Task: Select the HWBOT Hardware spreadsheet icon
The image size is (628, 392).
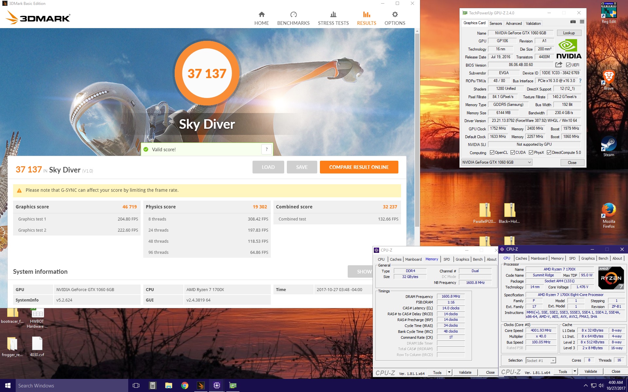Action: coord(37,318)
